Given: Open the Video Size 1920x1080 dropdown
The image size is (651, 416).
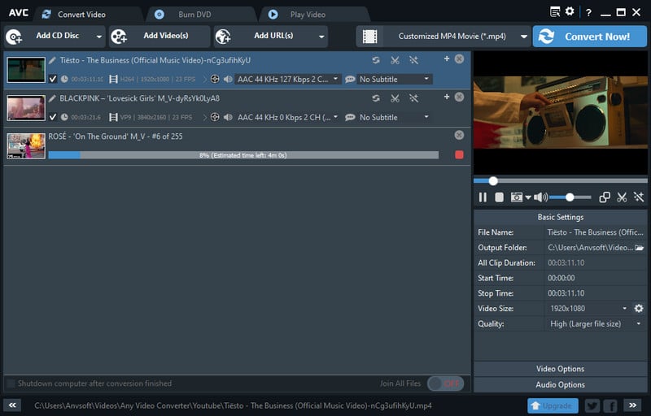Looking at the screenshot, I should (x=588, y=308).
